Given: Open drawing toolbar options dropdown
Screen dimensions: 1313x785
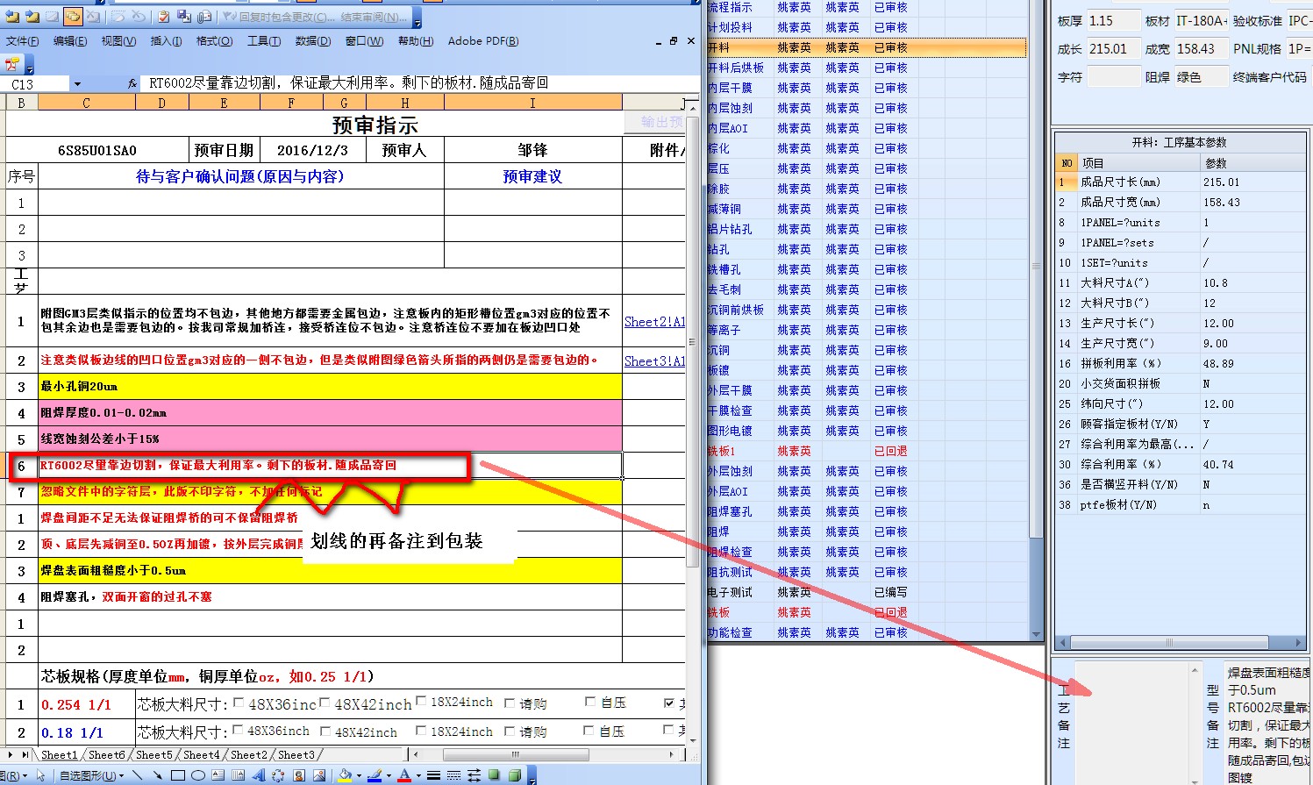Looking at the screenshot, I should point(532,776).
